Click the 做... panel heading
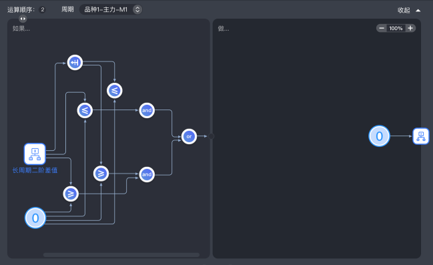Viewport: 433px width, 265px height. (224, 29)
